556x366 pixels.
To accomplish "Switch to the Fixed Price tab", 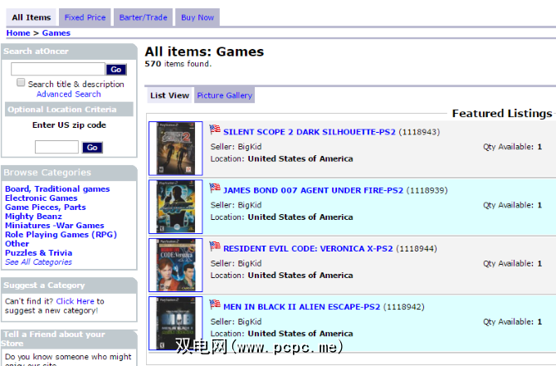I will click(85, 17).
